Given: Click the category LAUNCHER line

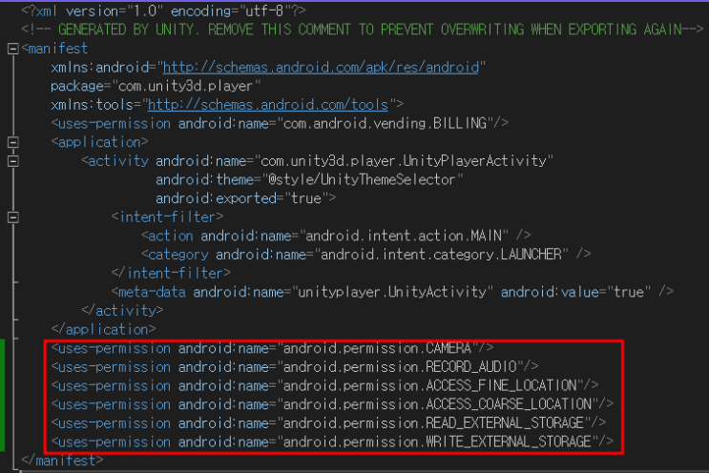Looking at the screenshot, I should tap(366, 255).
